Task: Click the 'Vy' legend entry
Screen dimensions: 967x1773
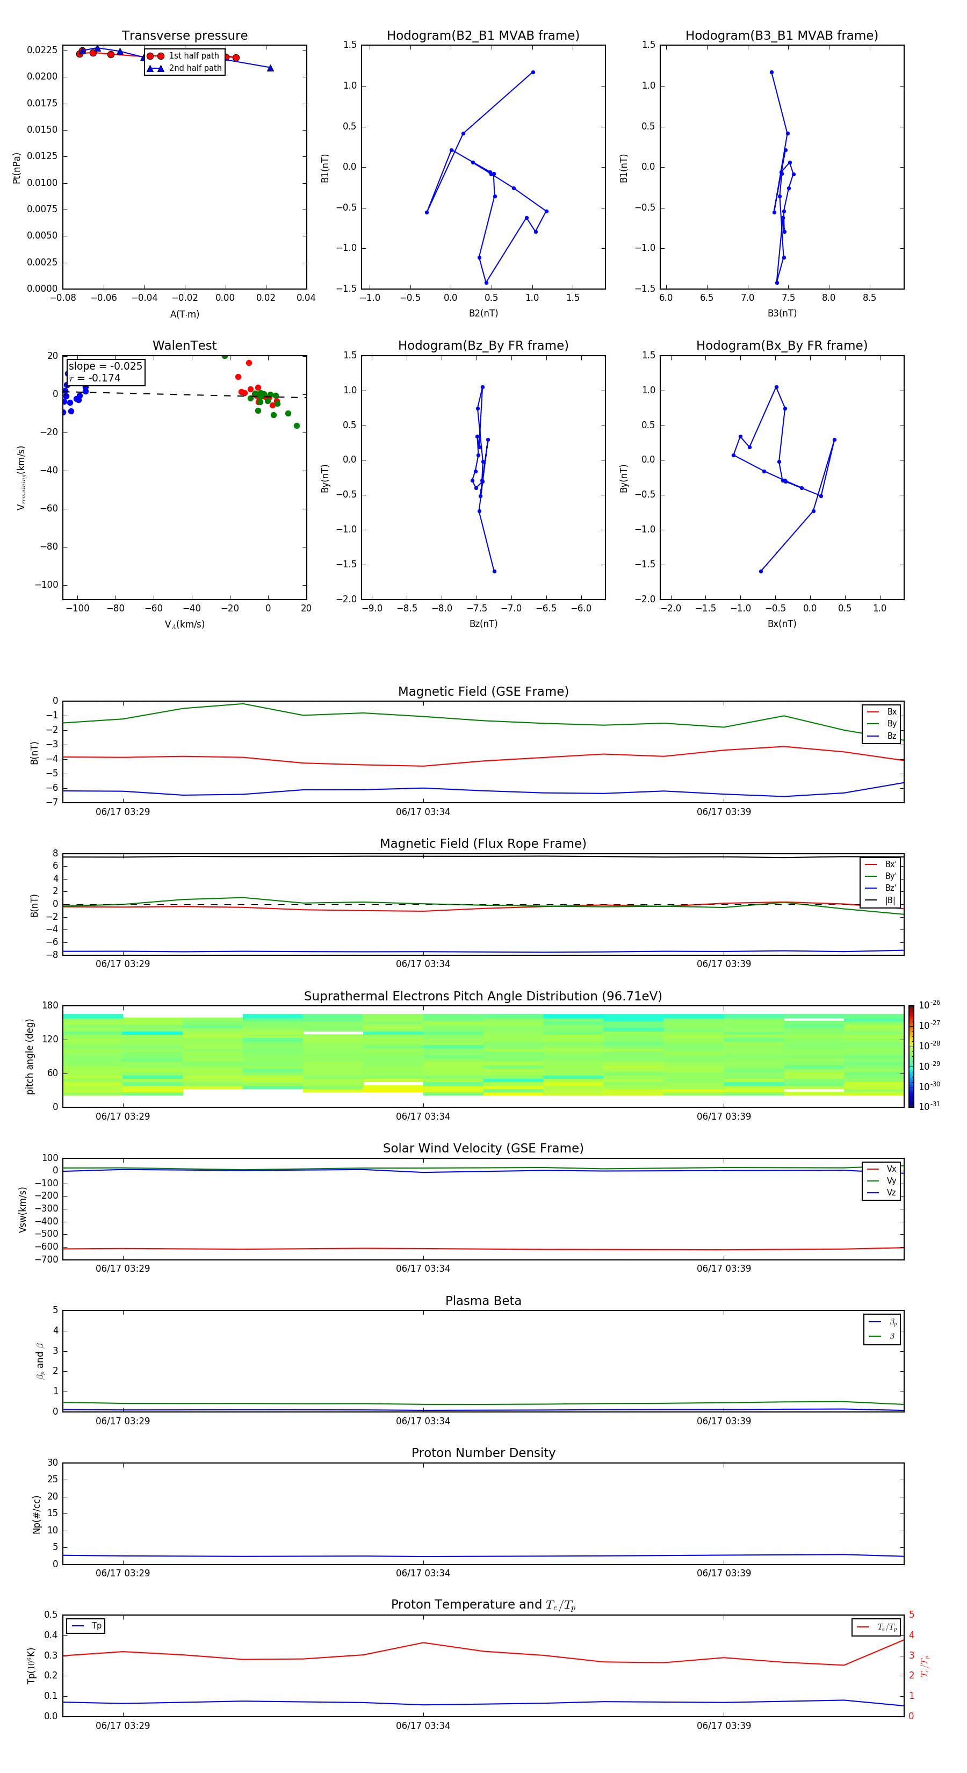Action: coord(882,1181)
